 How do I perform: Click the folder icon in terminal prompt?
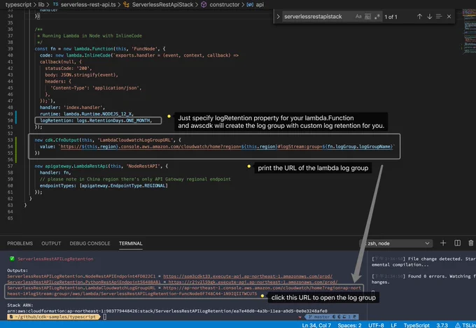(x=11, y=317)
